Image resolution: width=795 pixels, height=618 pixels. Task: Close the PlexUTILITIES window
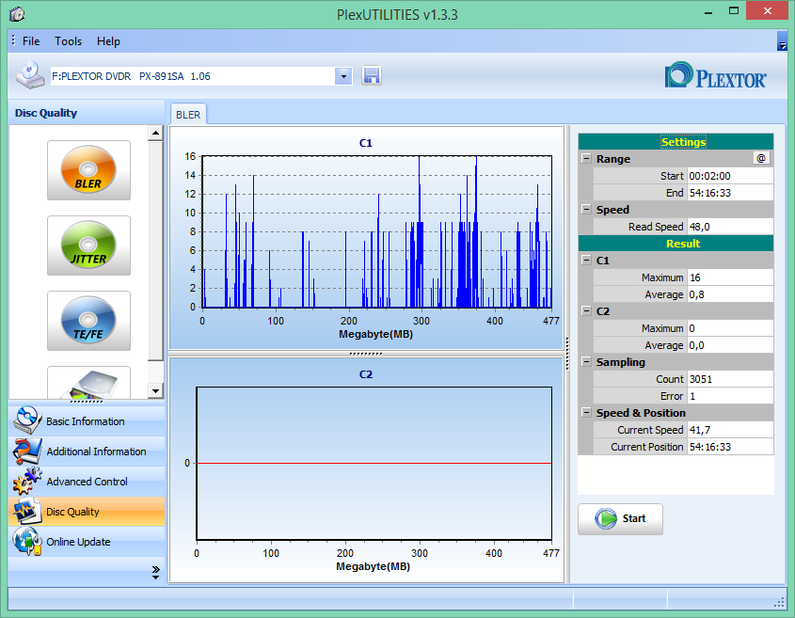coord(768,11)
